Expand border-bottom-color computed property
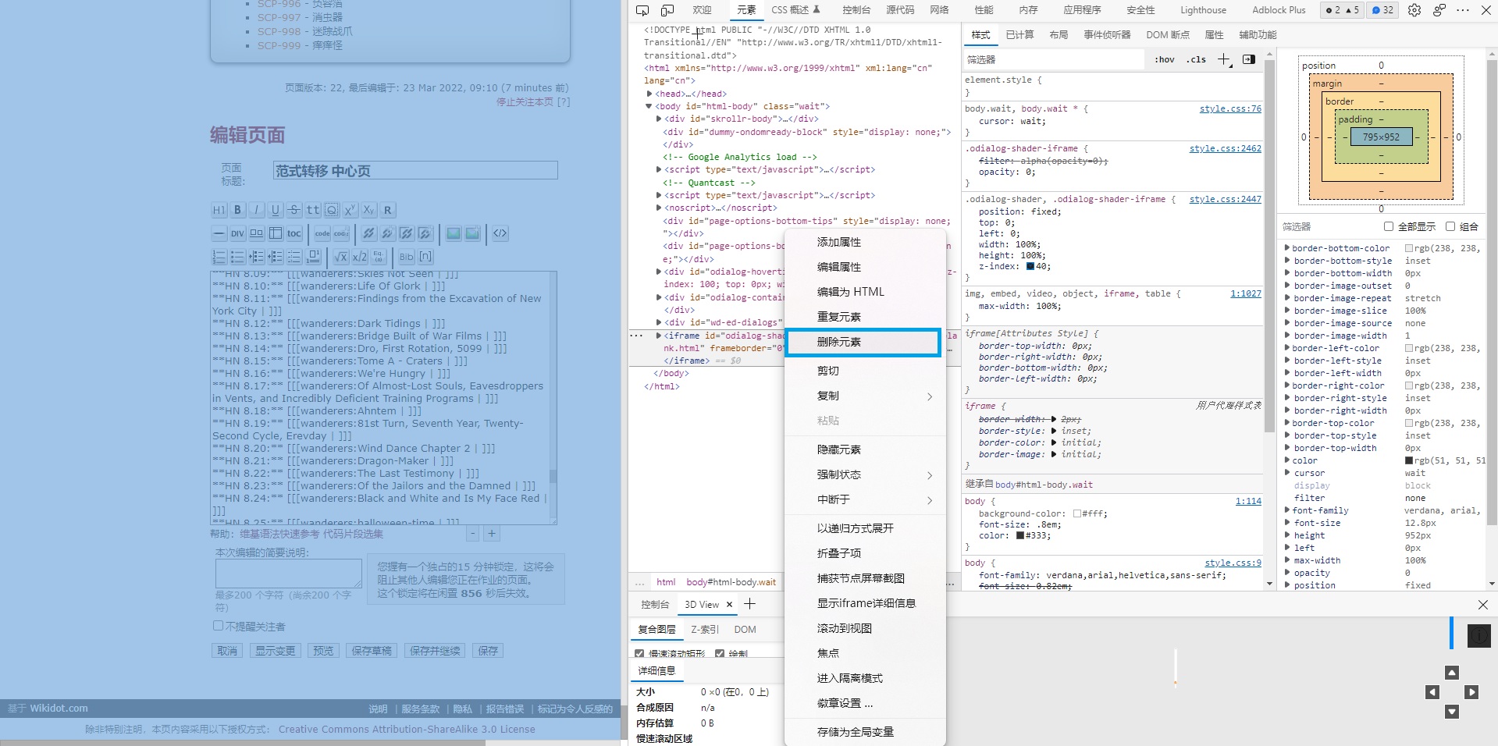The width and height of the screenshot is (1498, 746). tap(1286, 248)
